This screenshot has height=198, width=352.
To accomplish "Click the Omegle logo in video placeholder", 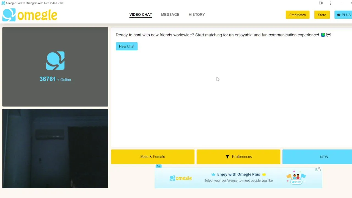I will coord(55,61).
